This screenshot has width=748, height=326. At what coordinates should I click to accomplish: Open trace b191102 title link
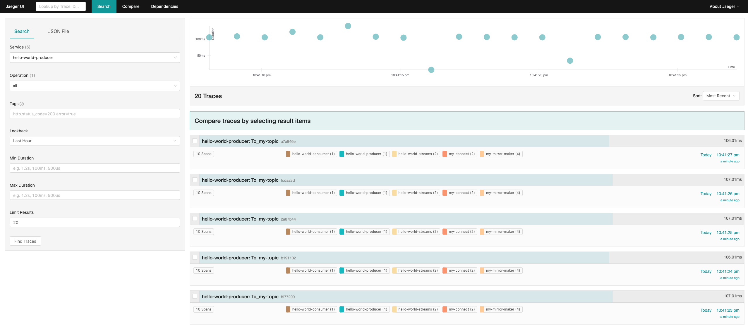(x=240, y=258)
